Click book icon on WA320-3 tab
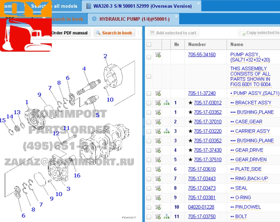 [x=88, y=6]
